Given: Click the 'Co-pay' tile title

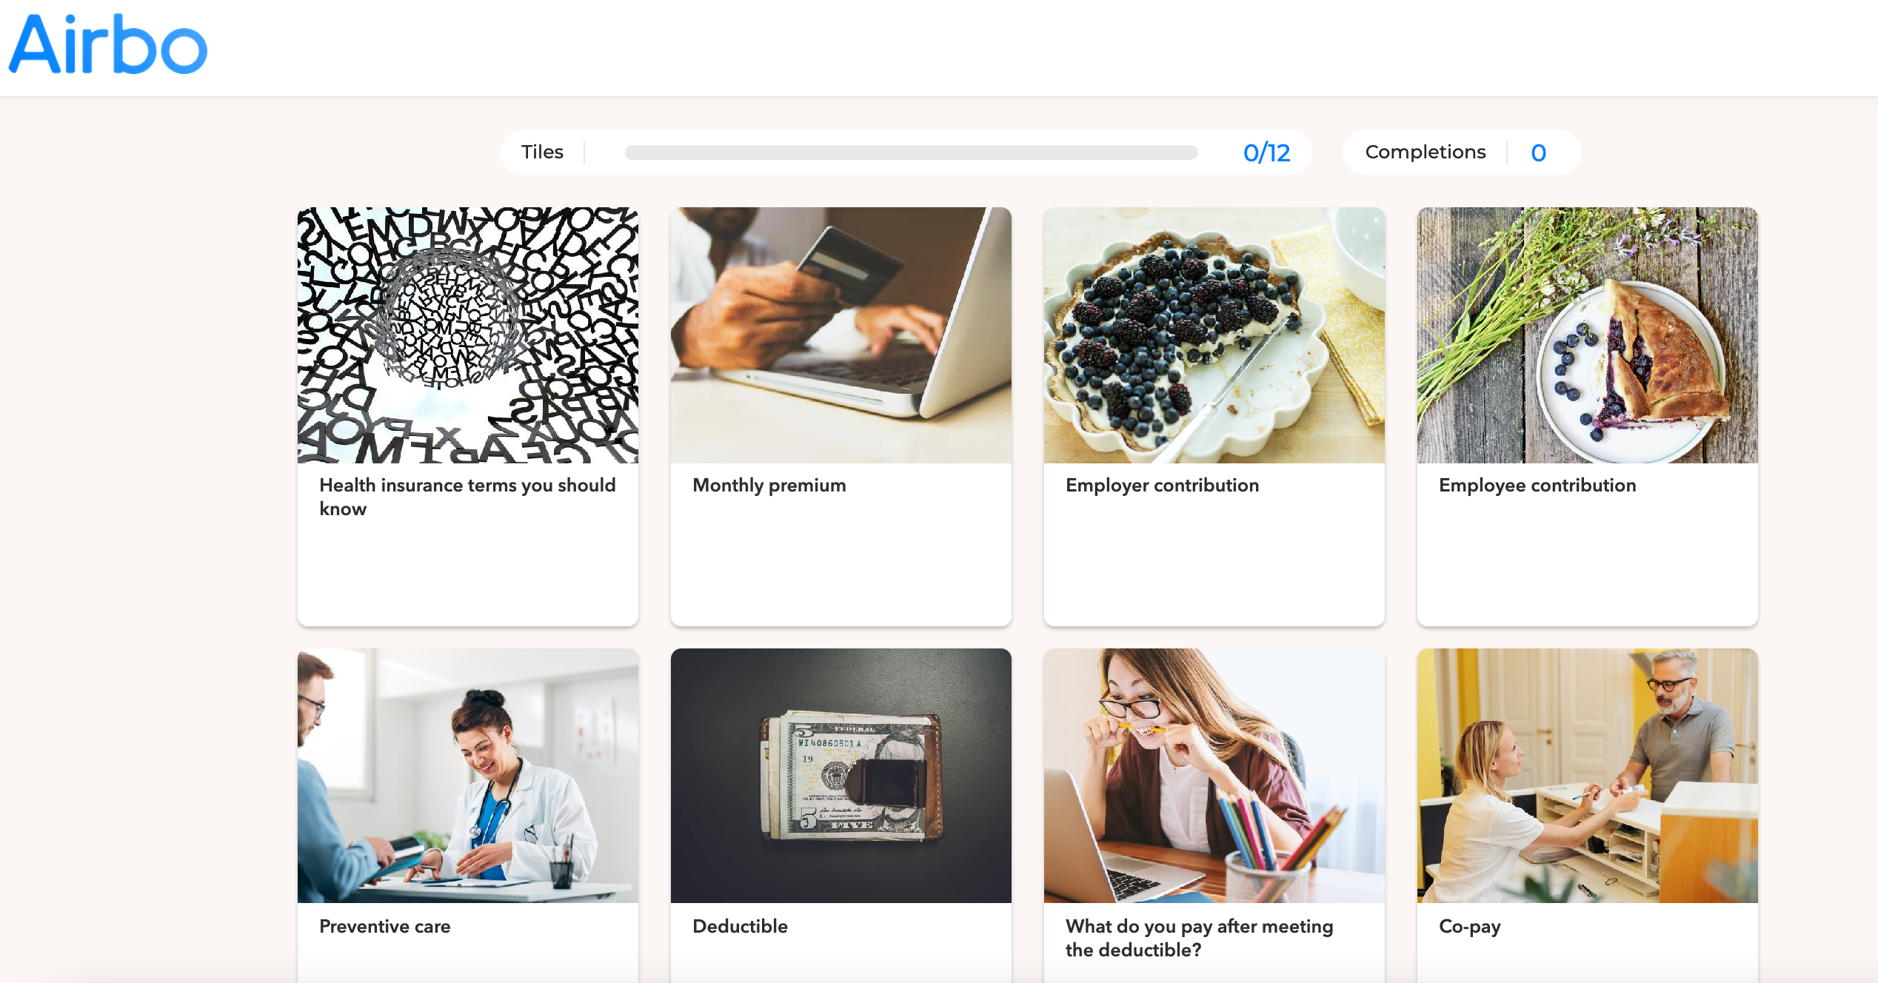Looking at the screenshot, I should 1469,927.
